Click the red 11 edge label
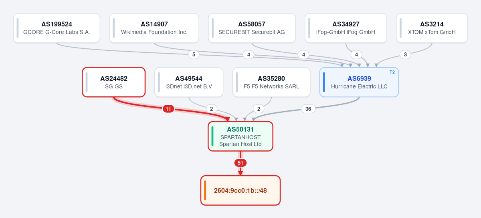 point(168,109)
